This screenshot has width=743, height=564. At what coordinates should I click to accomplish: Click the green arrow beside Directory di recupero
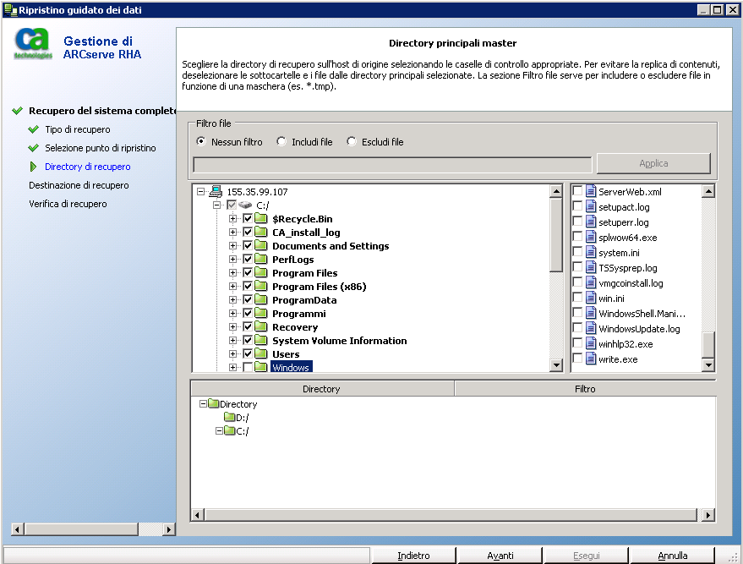coord(33,167)
